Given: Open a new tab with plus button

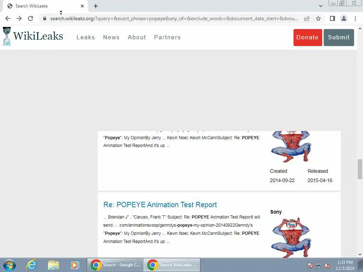Looking at the screenshot, I should pos(96,6).
